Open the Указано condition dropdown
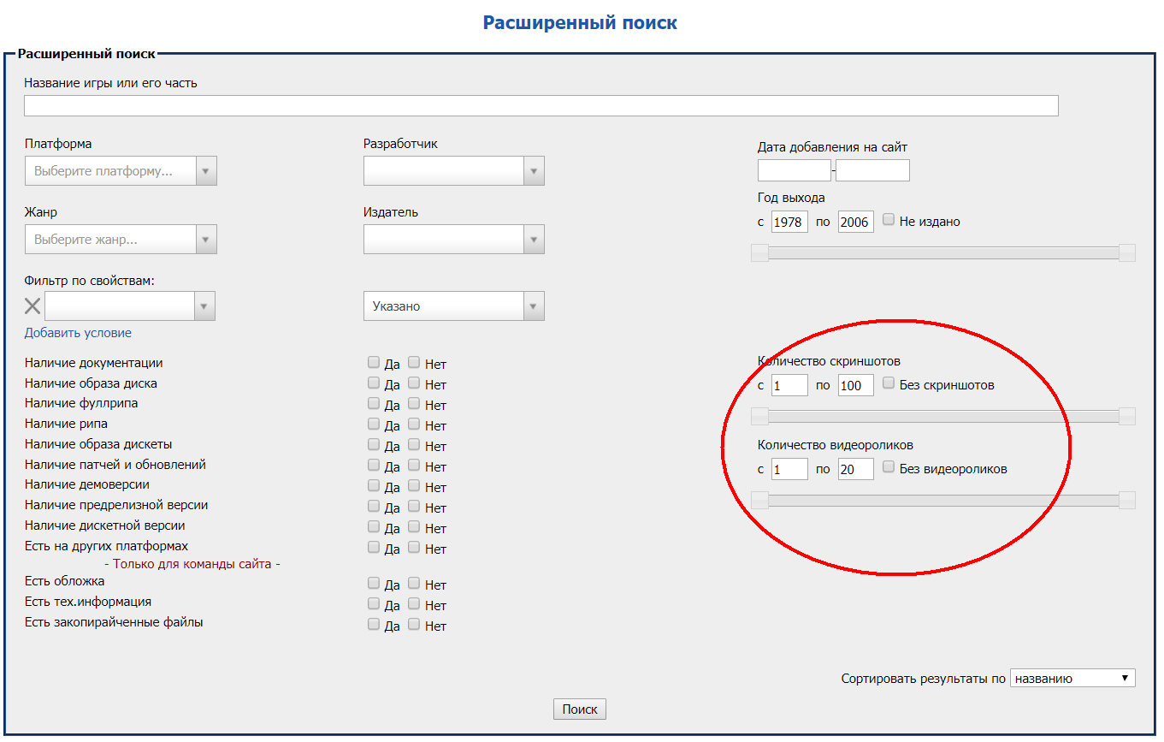1164x742 pixels. tap(454, 306)
